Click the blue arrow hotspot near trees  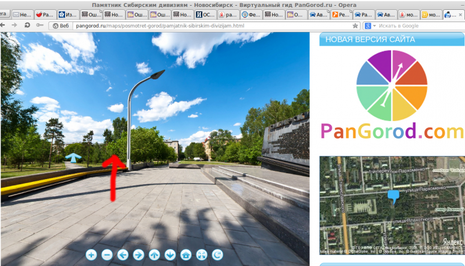click(73, 156)
